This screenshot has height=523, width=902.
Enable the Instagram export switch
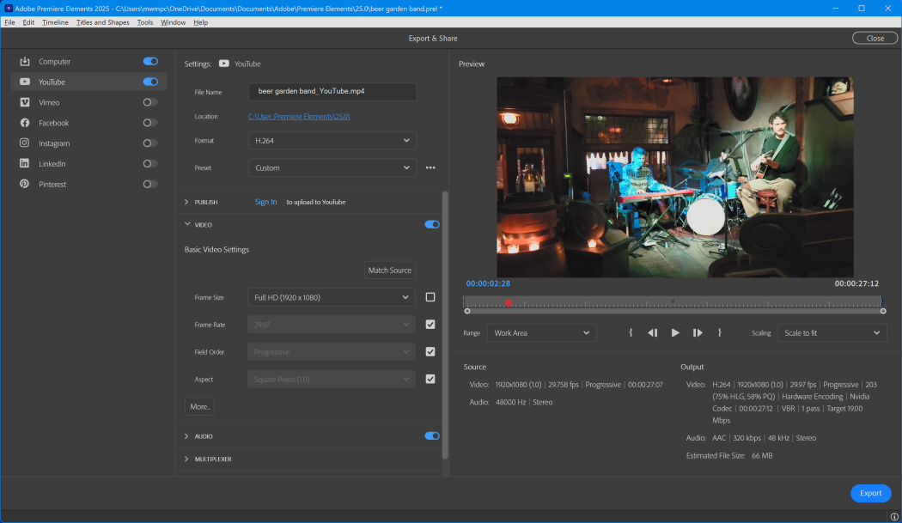click(150, 143)
